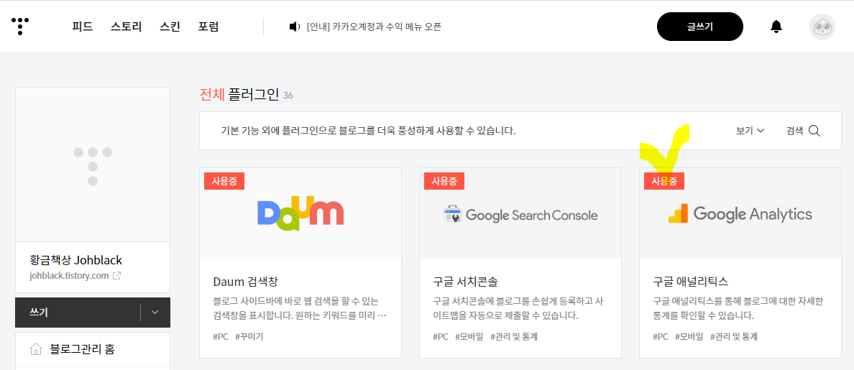
Task: Click 사용중 badge on Google Analytics card
Action: click(664, 181)
